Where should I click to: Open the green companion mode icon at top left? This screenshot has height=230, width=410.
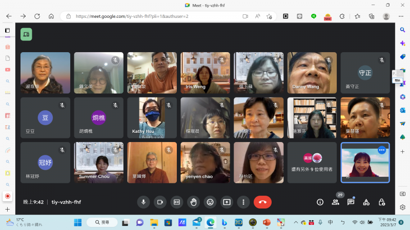(x=26, y=34)
